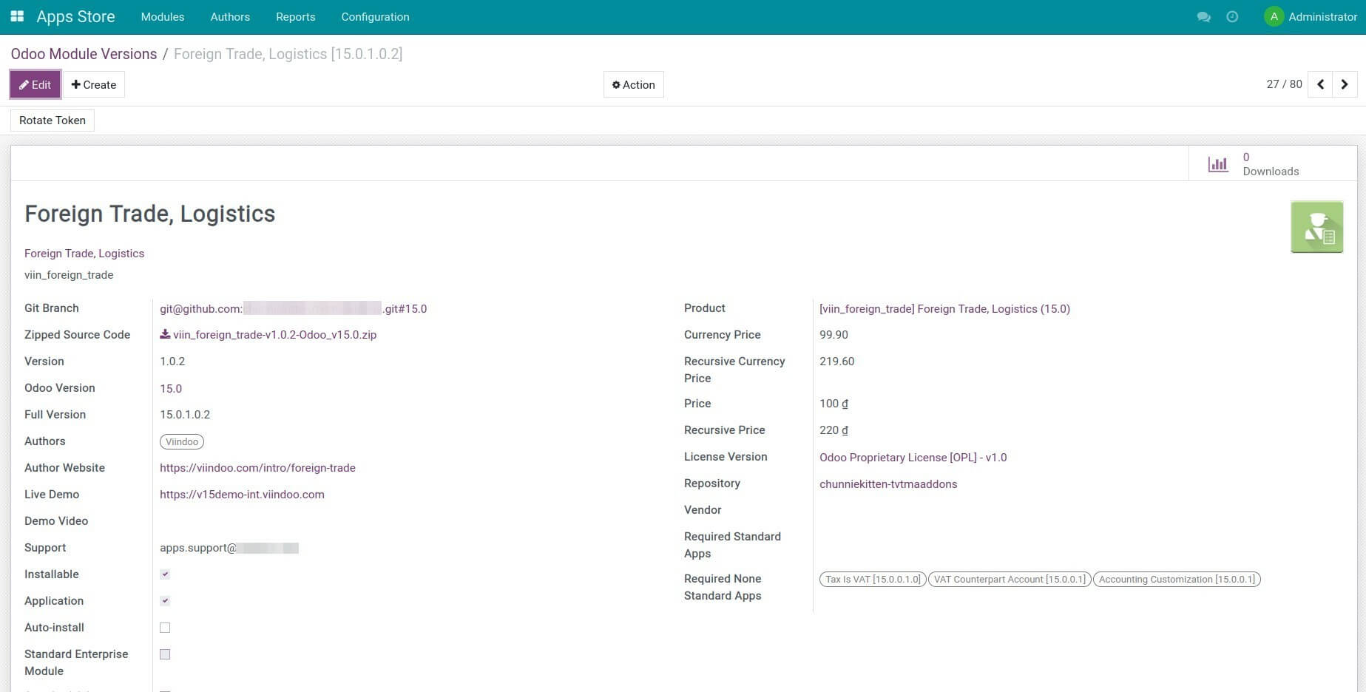Screen dimensions: 1366x692
Task: Expand the Reports menu
Action: click(x=295, y=17)
